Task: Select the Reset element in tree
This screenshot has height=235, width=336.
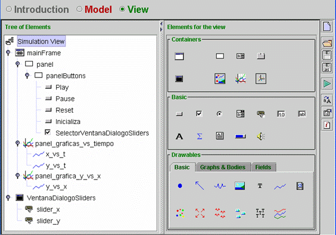Action: pyautogui.click(x=64, y=110)
